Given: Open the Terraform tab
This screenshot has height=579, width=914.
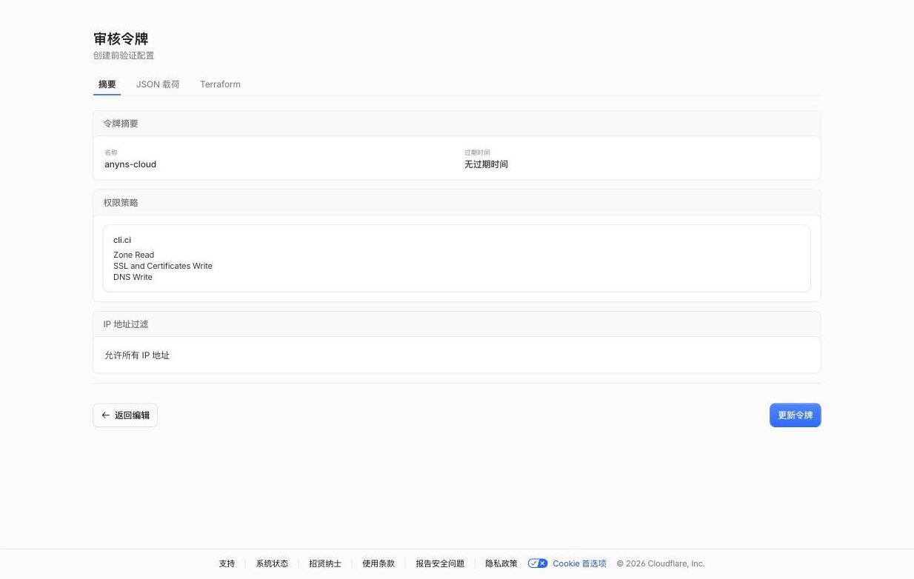Looking at the screenshot, I should [220, 84].
